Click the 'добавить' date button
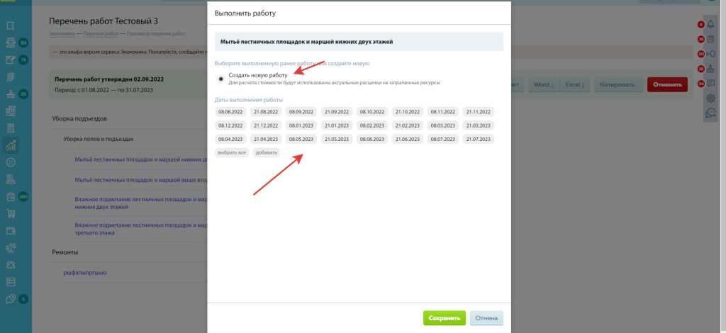 (267, 152)
